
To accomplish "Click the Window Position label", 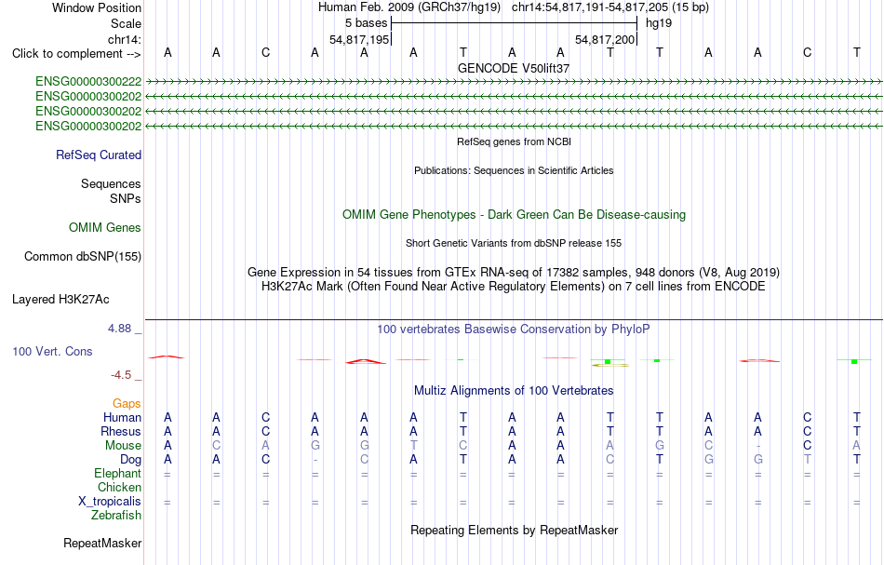I will pos(97,7).
